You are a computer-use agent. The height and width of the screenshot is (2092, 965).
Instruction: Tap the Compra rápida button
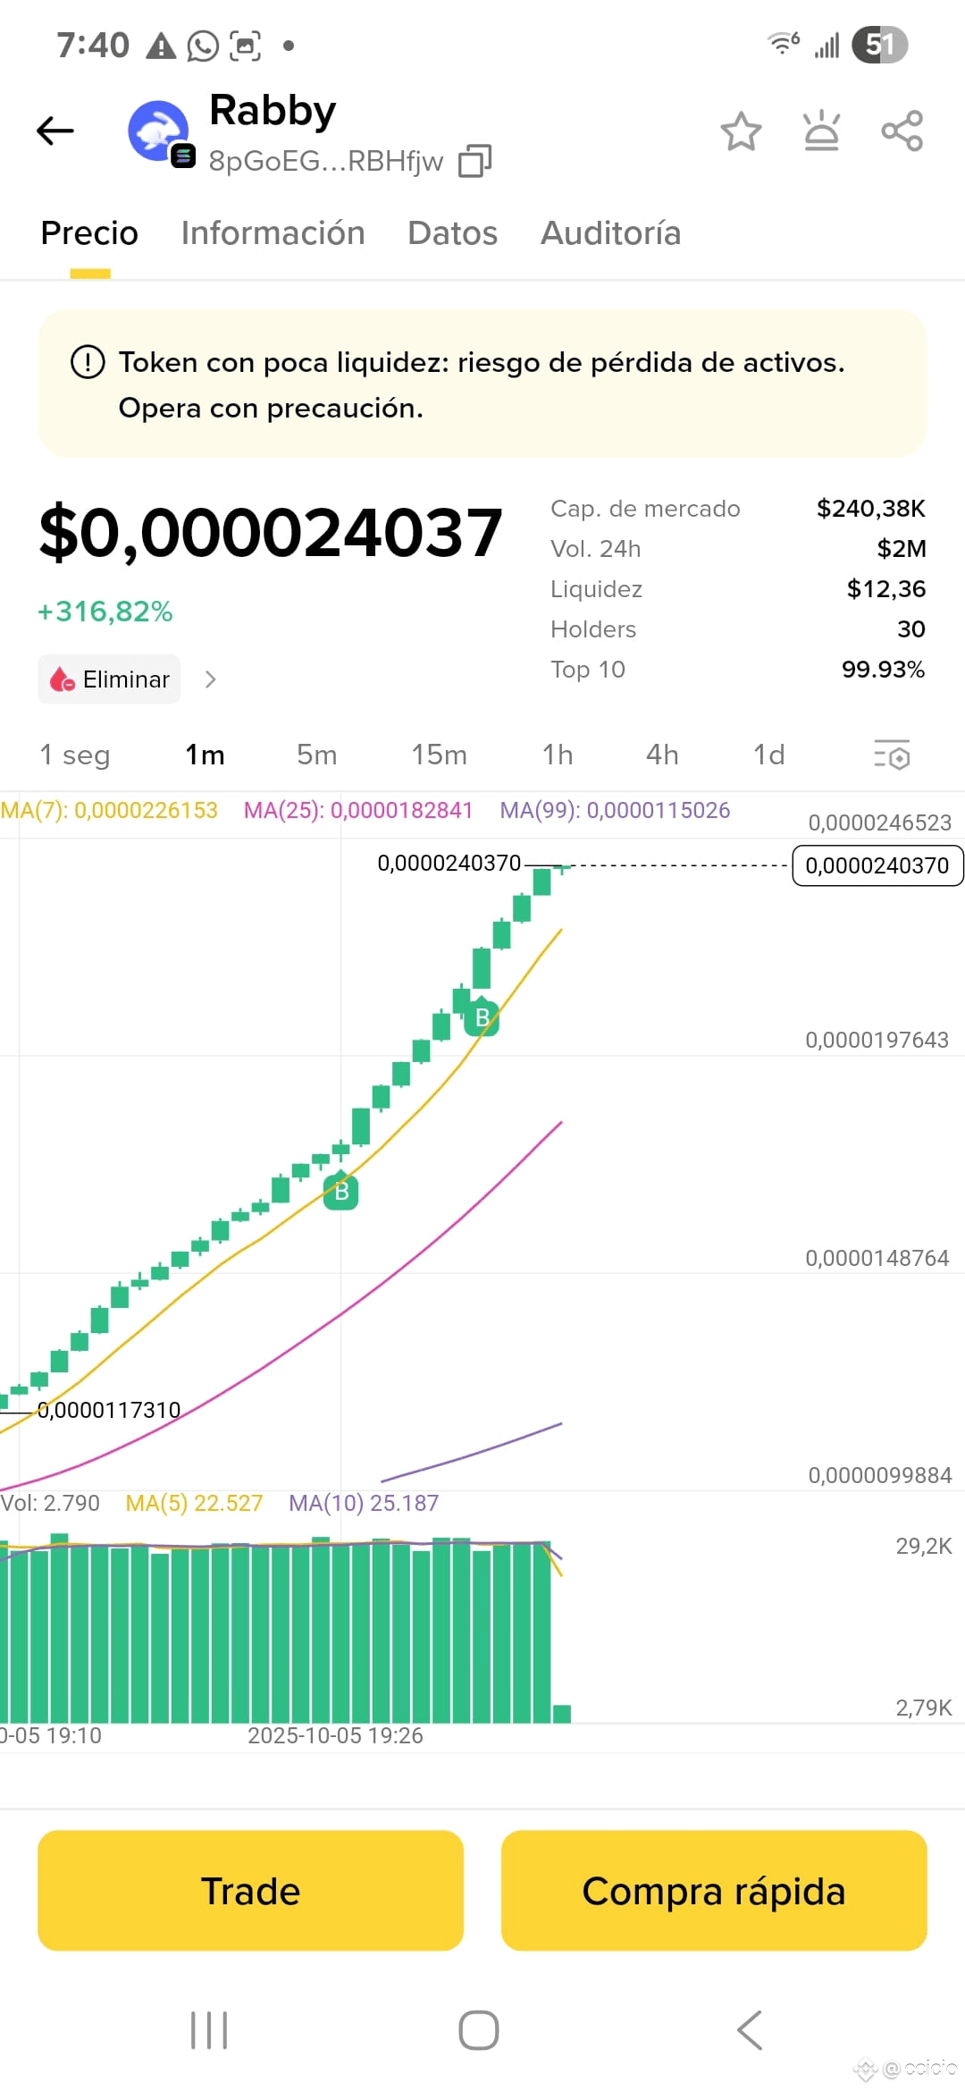point(714,1890)
